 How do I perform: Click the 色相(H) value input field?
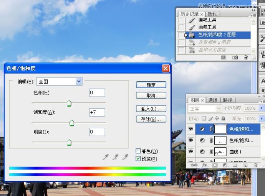tap(97, 93)
